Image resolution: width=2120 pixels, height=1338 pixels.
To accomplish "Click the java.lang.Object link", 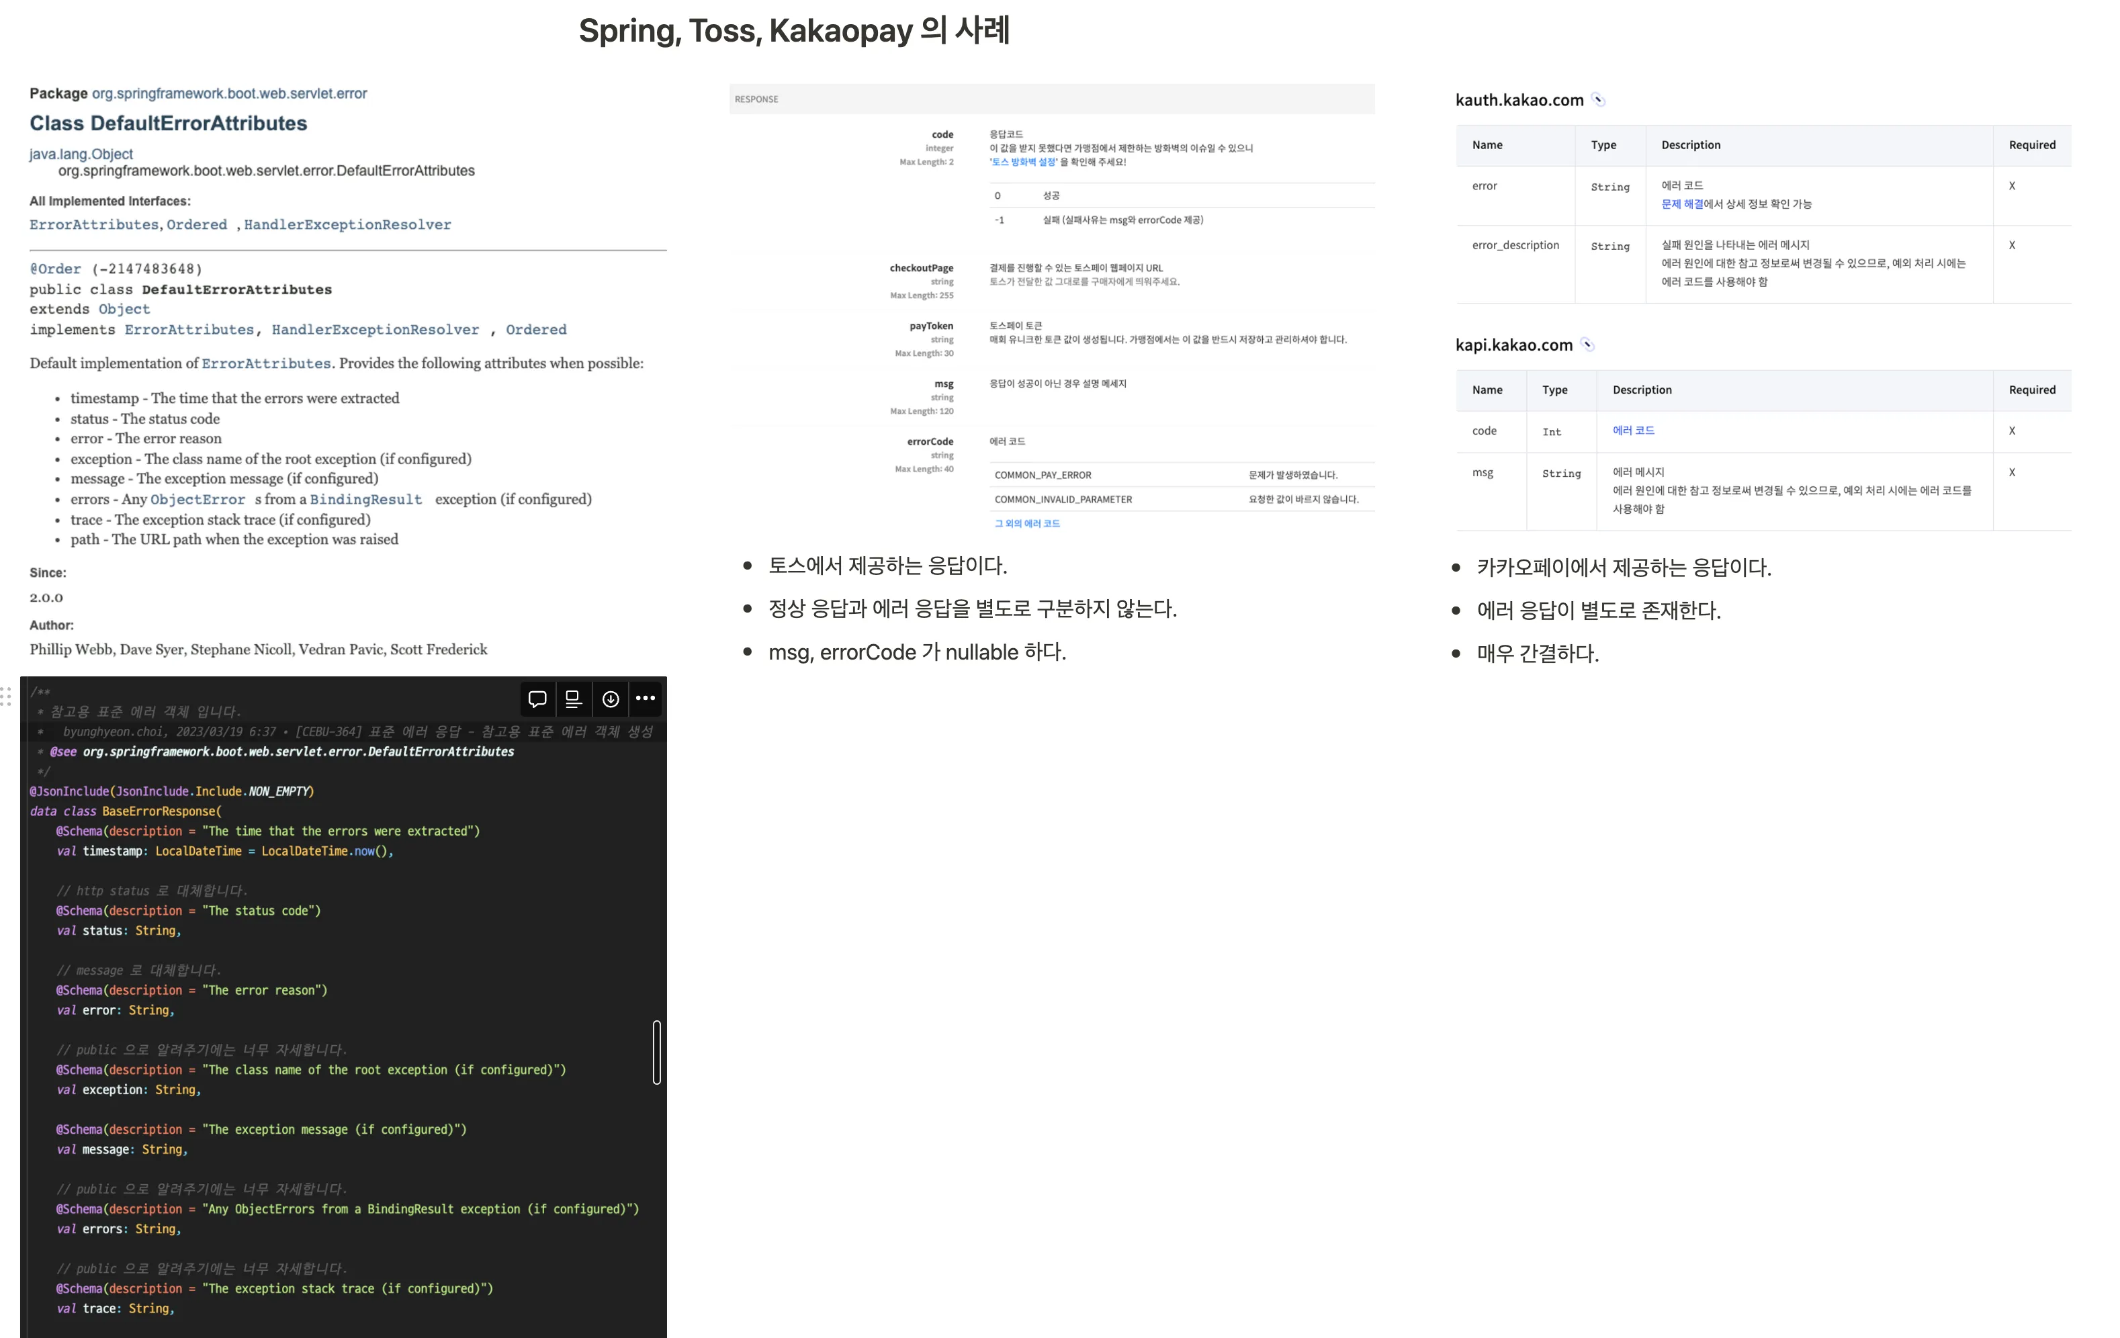I will [x=81, y=154].
